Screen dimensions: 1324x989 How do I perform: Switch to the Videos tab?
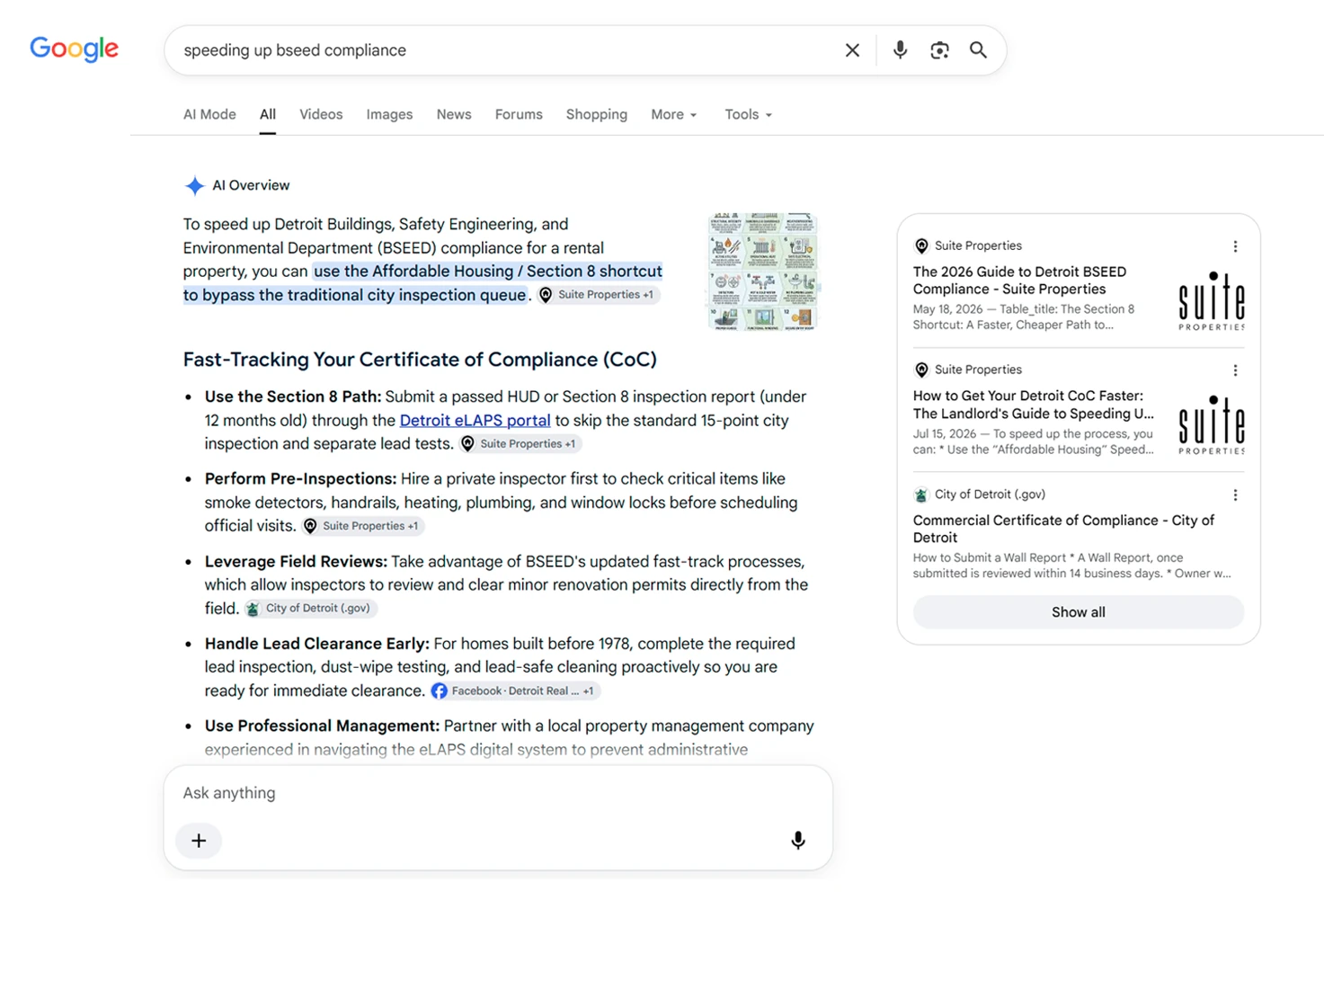coord(321,114)
